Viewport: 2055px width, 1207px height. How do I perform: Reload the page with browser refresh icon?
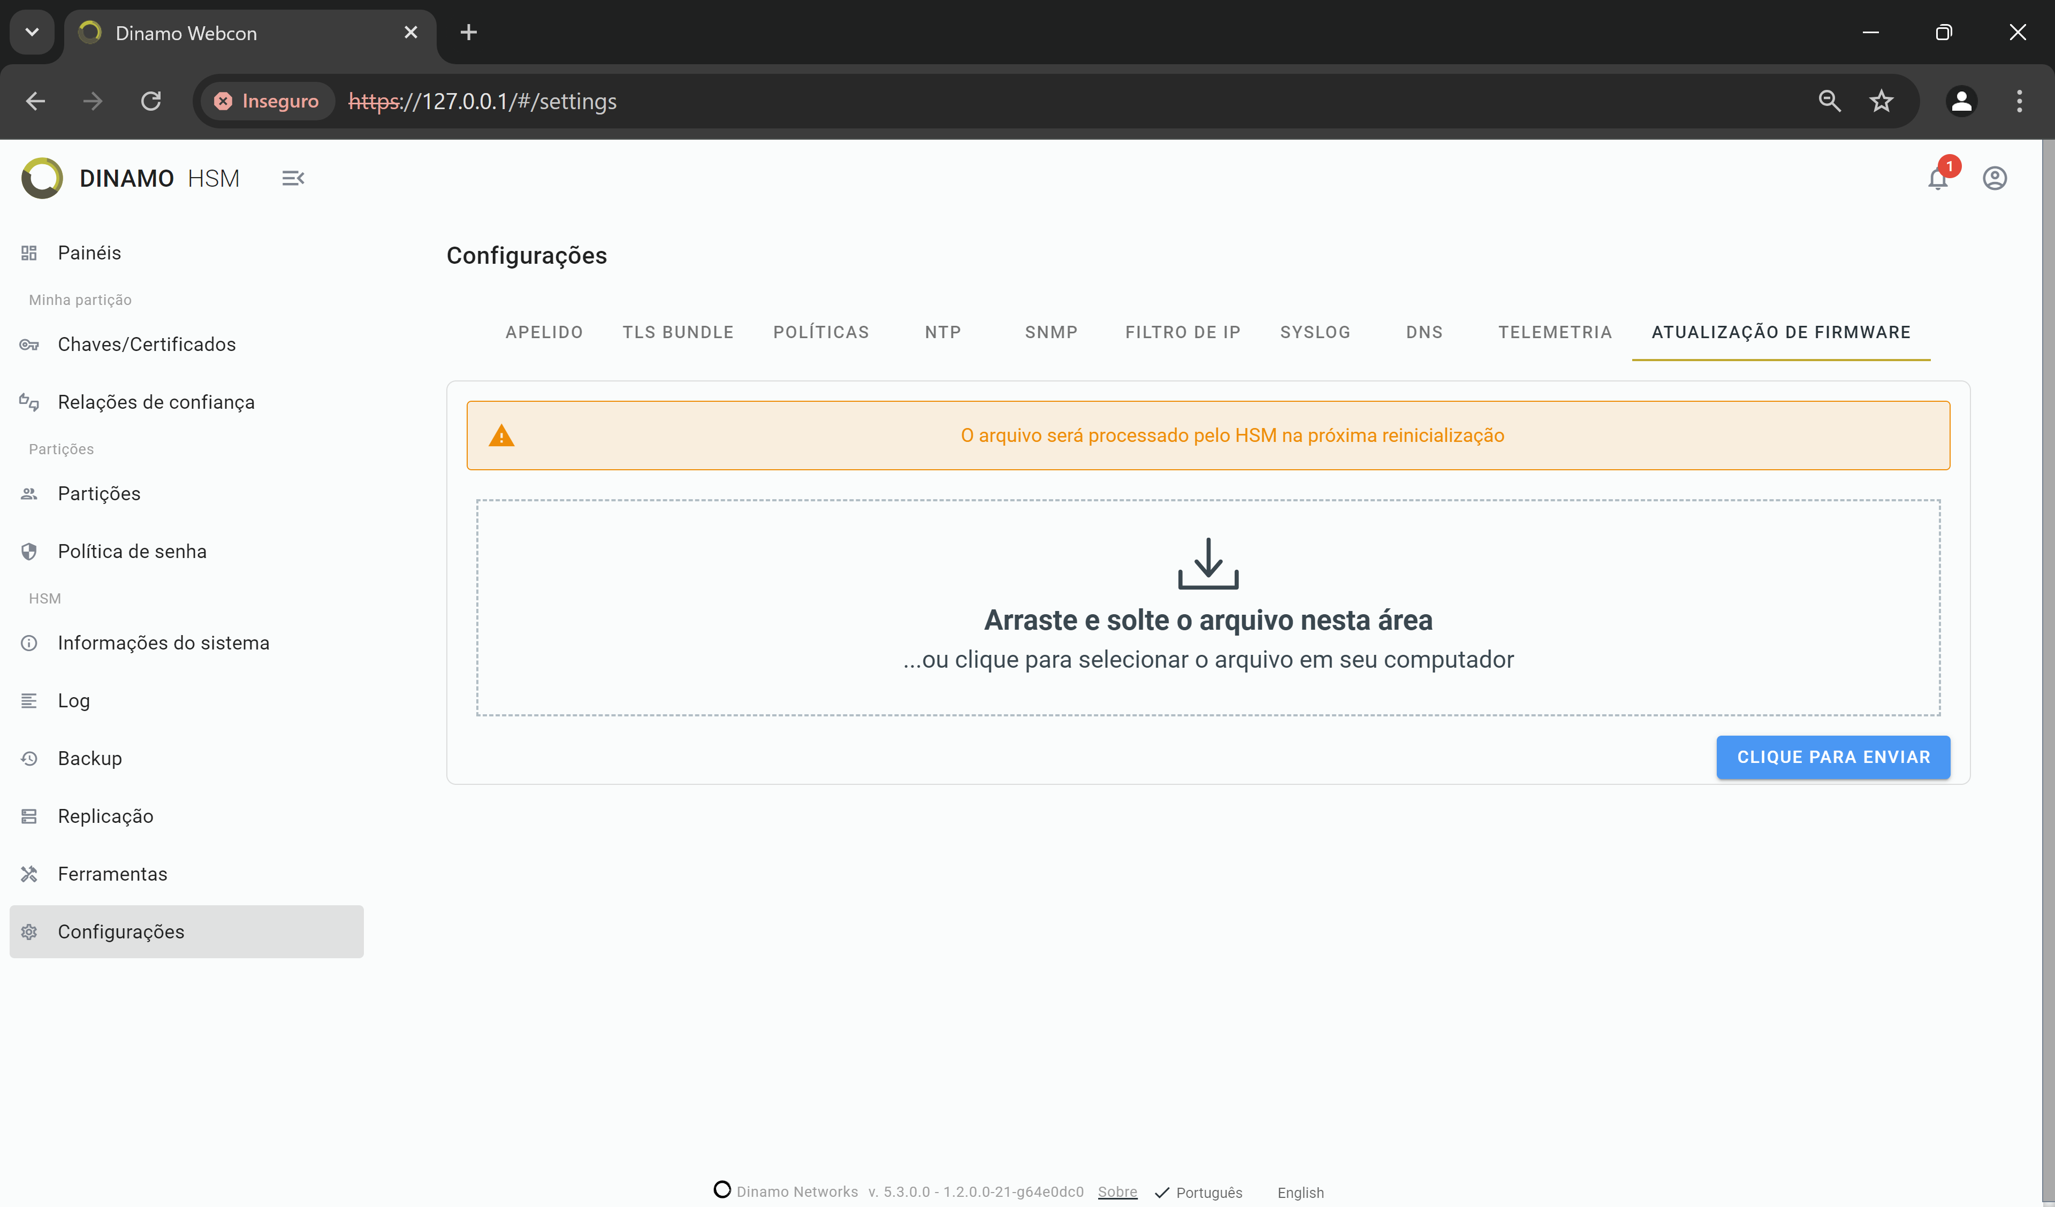[151, 101]
